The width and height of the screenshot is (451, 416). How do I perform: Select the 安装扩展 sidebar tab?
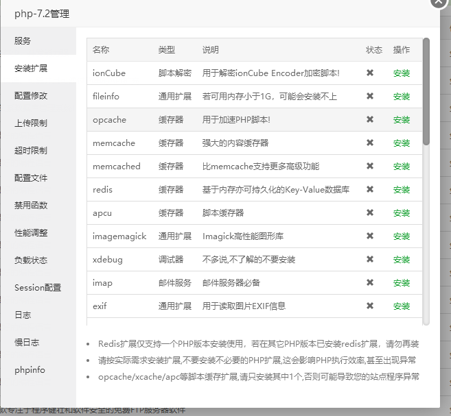pos(38,69)
